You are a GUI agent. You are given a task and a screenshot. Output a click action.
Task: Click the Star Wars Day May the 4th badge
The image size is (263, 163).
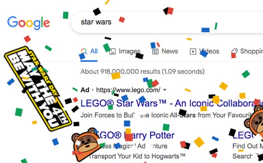point(38,88)
